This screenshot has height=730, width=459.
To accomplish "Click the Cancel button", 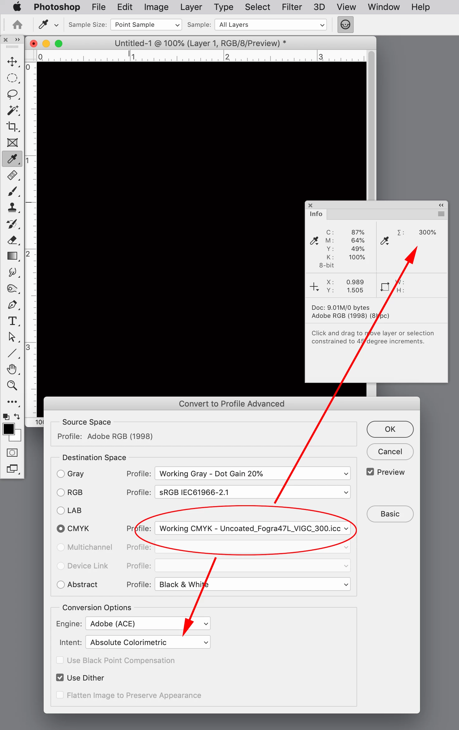I will 390,452.
